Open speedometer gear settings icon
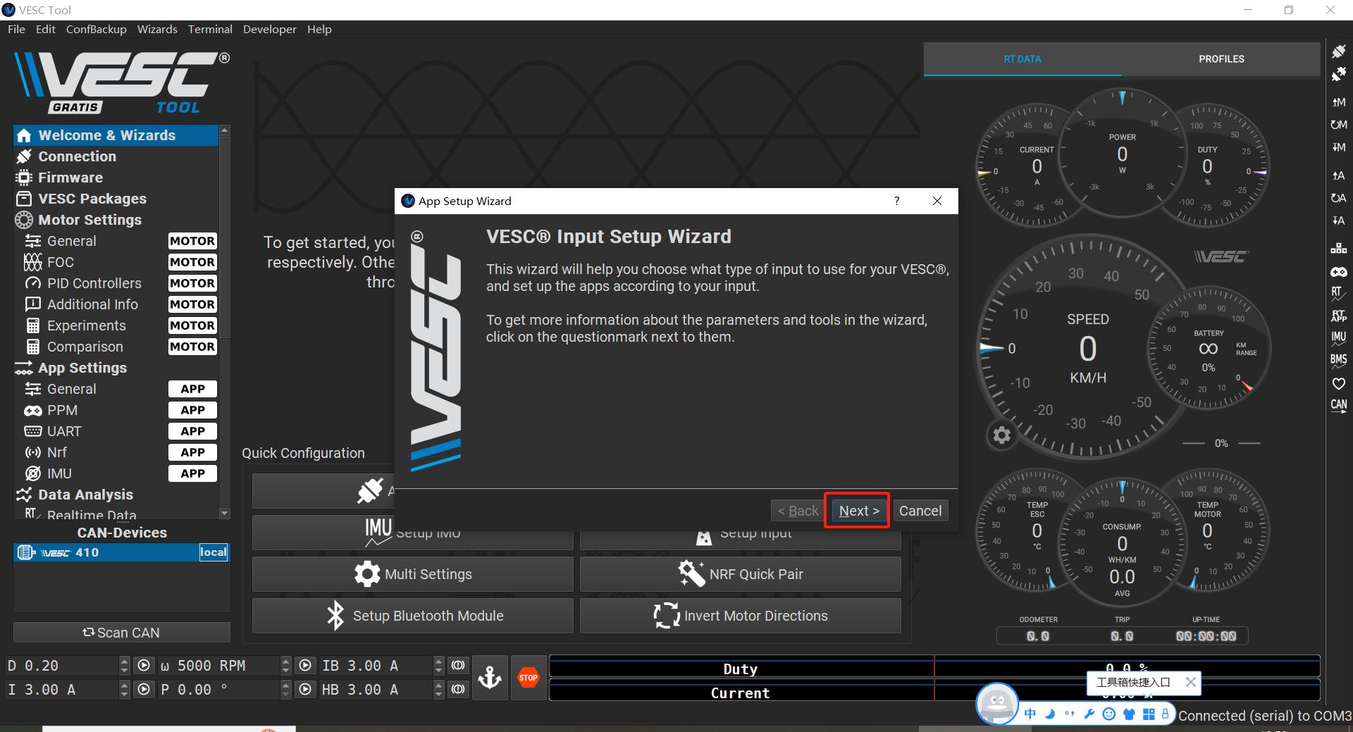The height and width of the screenshot is (732, 1353). (x=1001, y=435)
